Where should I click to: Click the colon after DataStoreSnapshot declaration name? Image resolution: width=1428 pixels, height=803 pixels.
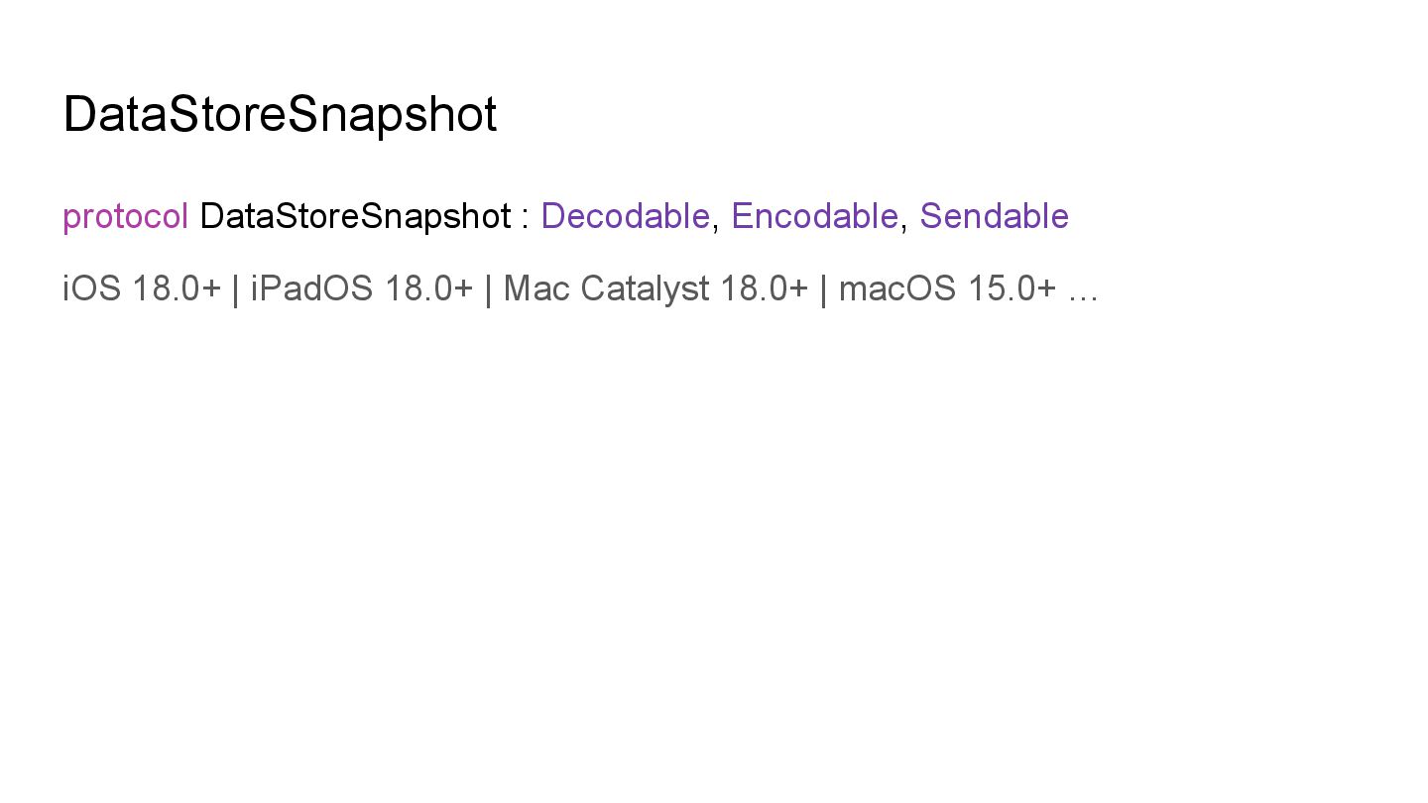pos(526,217)
